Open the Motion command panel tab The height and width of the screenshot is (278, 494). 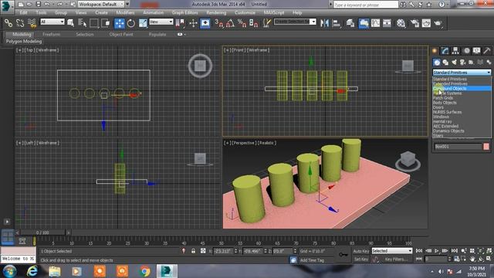pyautogui.click(x=466, y=50)
